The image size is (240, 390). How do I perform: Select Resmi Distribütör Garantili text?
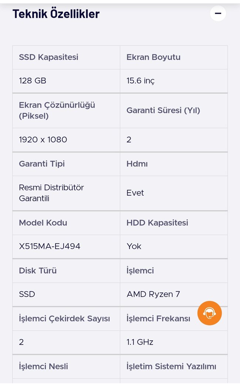51,193
